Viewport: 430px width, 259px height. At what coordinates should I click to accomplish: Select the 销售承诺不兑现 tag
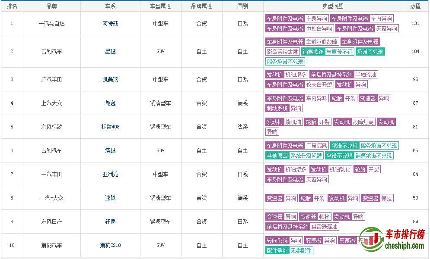(x=373, y=156)
